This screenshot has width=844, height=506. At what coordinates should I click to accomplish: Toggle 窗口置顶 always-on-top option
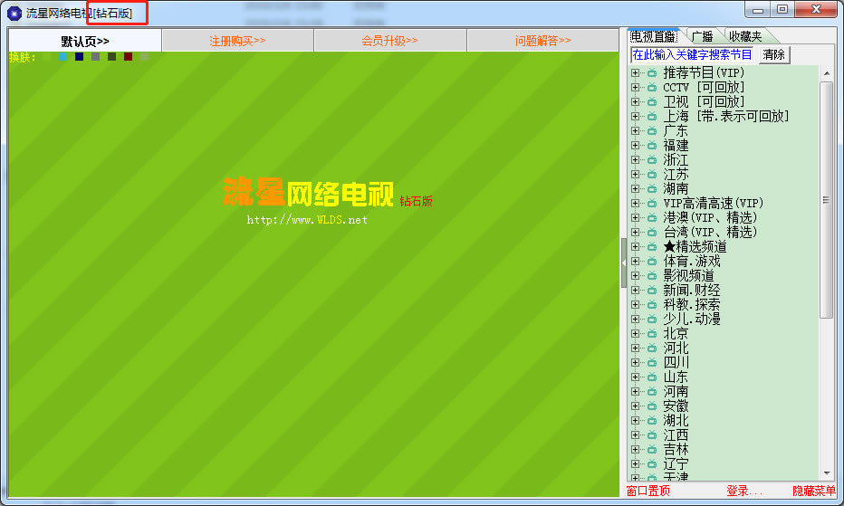(648, 491)
